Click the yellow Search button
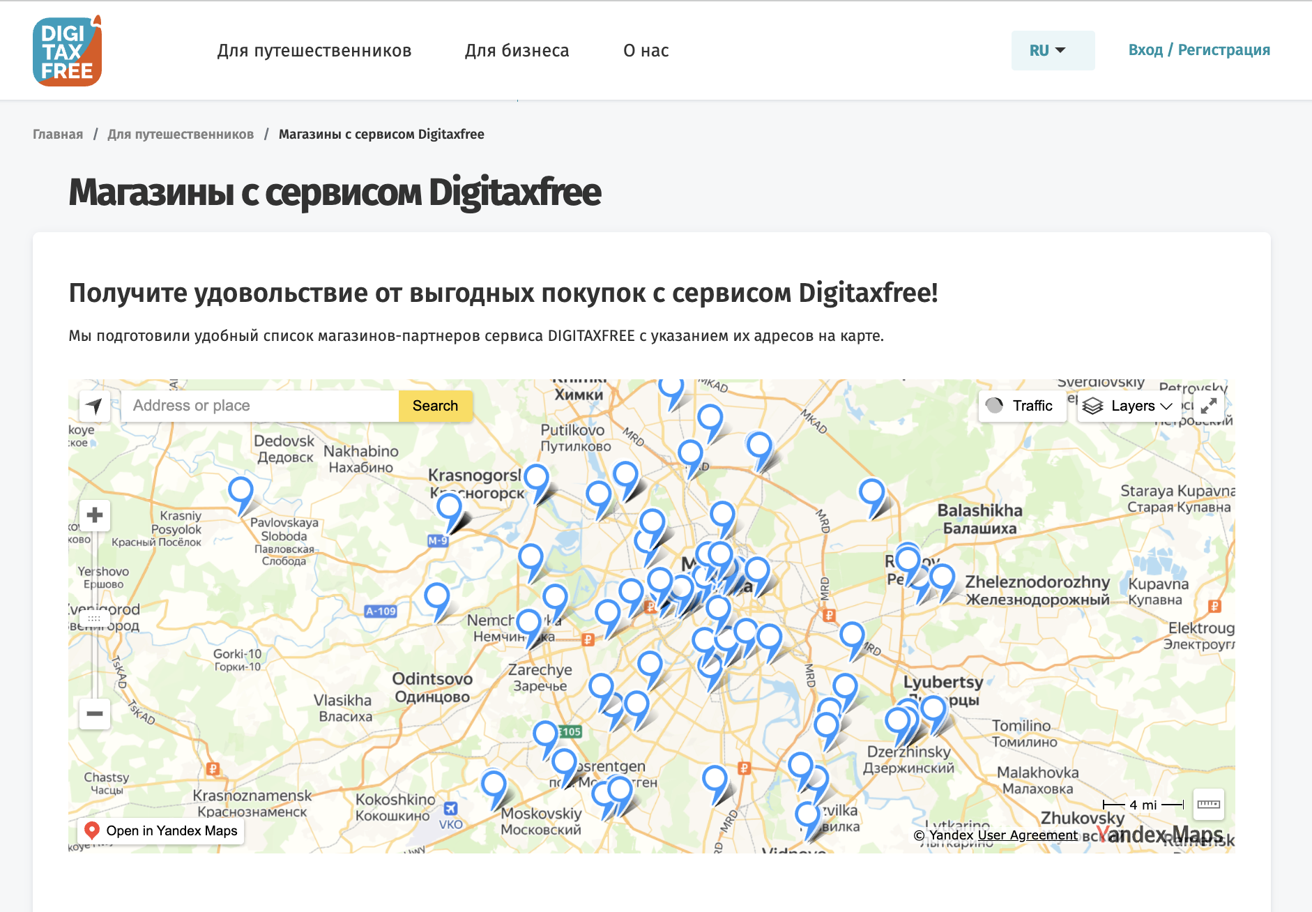Image resolution: width=1312 pixels, height=912 pixels. (435, 405)
